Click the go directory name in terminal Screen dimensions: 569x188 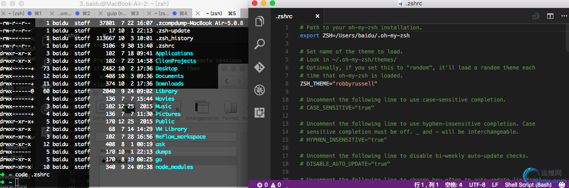[x=159, y=159]
